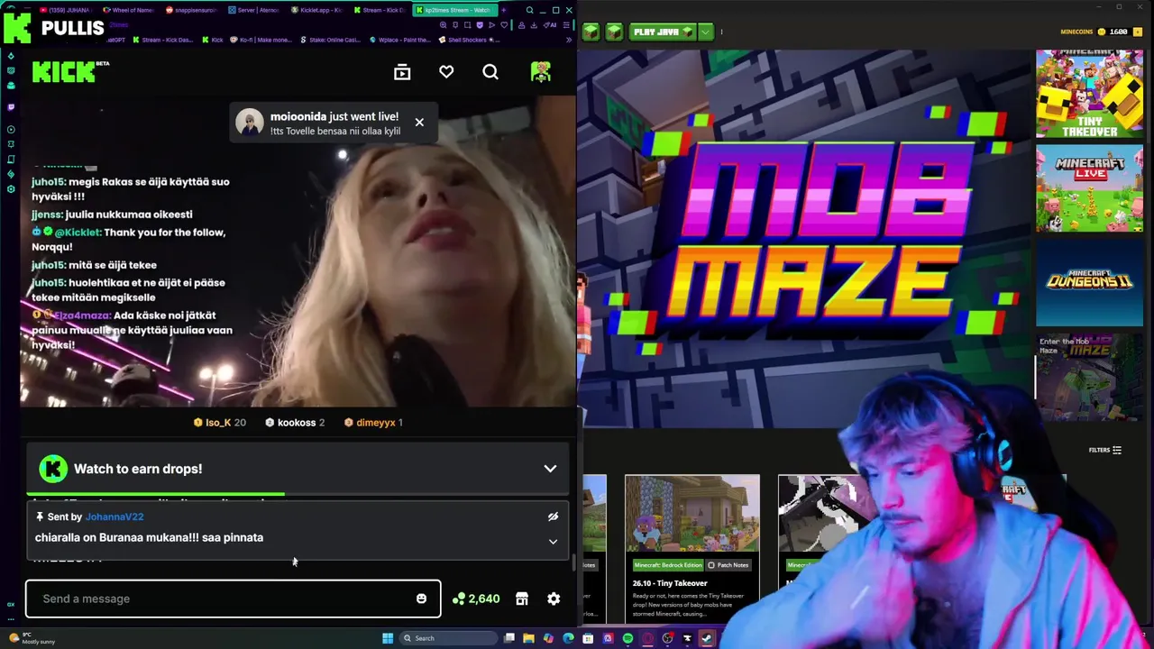
Task: Select gifter dimeyyx
Action: click(373, 422)
